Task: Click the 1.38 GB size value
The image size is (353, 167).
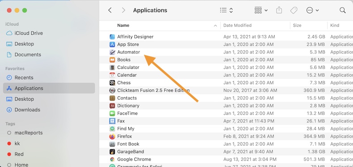Action: tap(316, 152)
